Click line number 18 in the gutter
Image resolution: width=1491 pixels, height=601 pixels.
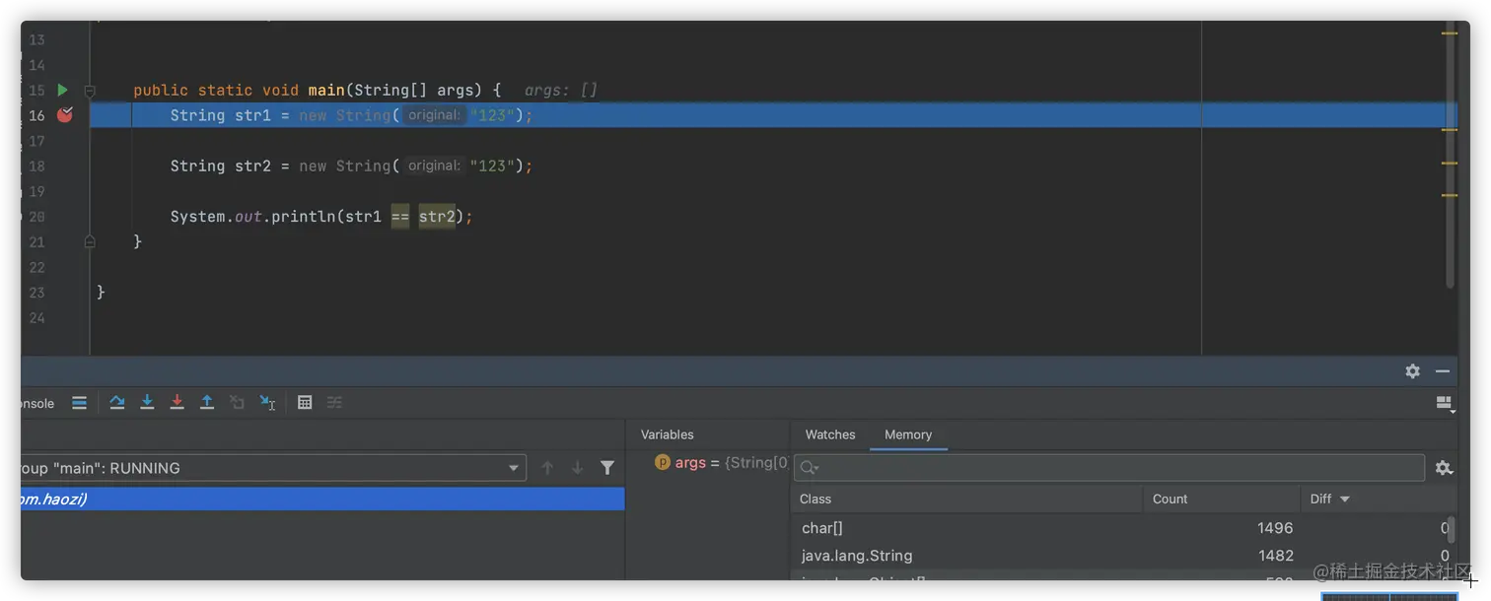[36, 166]
